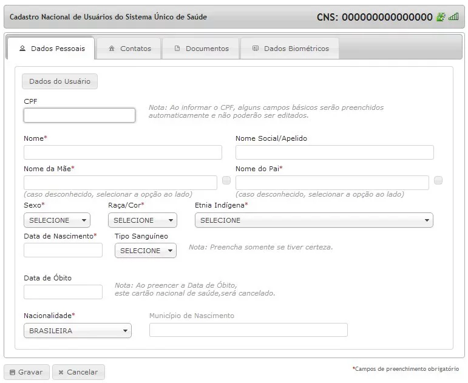This screenshot has width=468, height=383.
Task: Click the Data de Nascimento field
Action: click(x=63, y=250)
